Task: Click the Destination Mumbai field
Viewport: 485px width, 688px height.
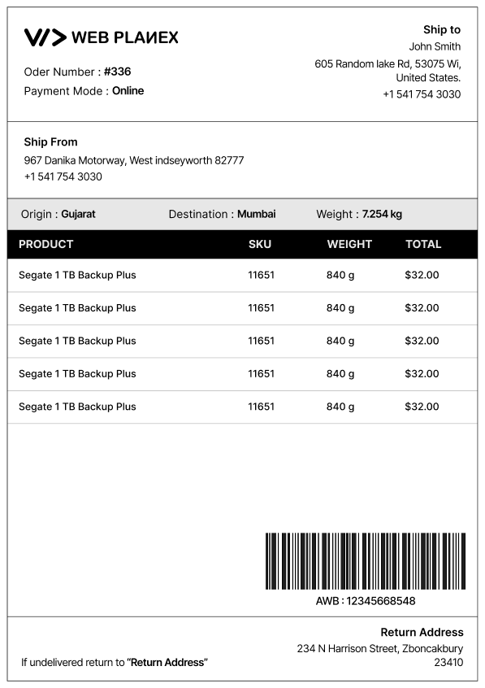Action: pyautogui.click(x=223, y=214)
